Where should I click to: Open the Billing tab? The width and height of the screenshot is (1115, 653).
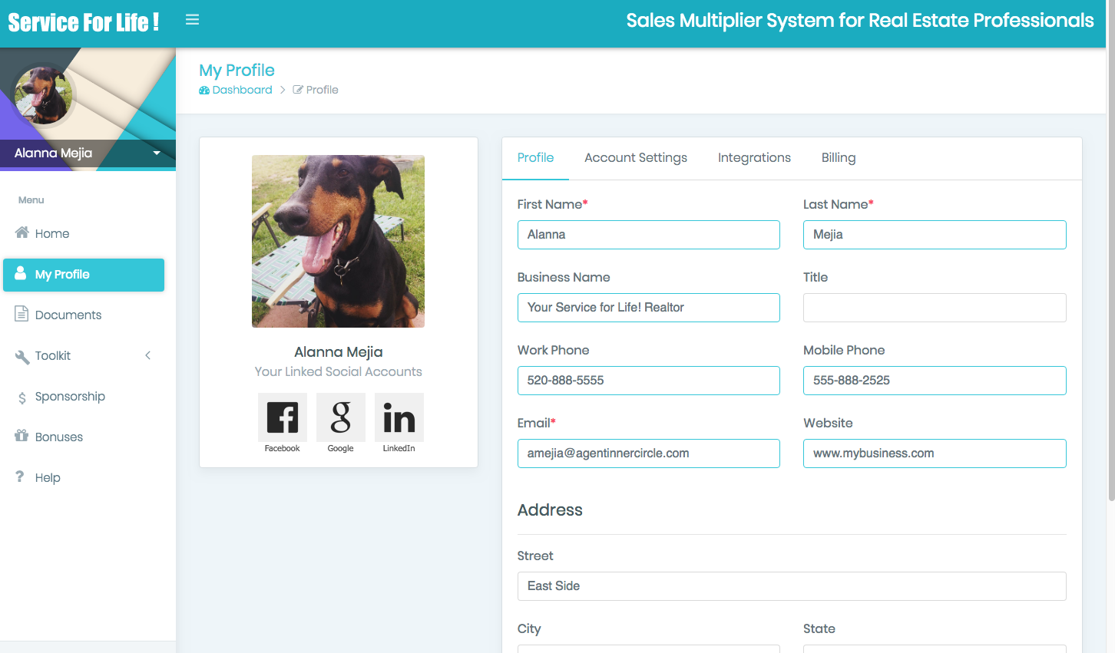(838, 157)
